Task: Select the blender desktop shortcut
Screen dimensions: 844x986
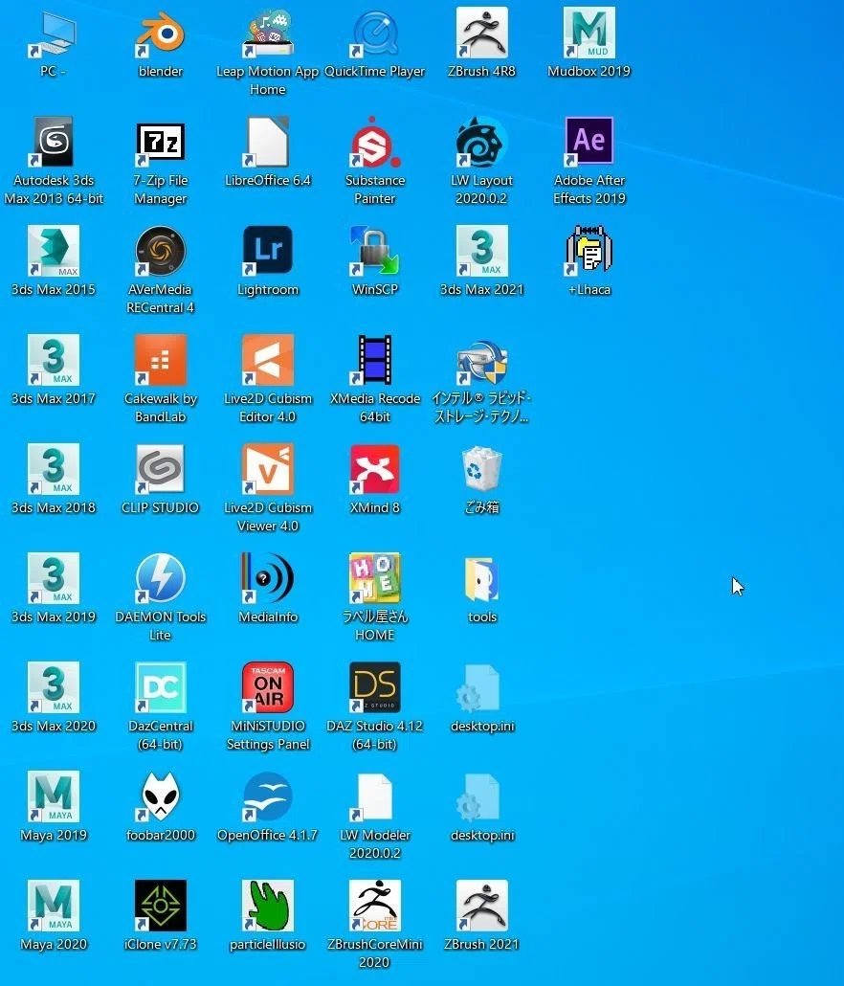Action: point(160,34)
